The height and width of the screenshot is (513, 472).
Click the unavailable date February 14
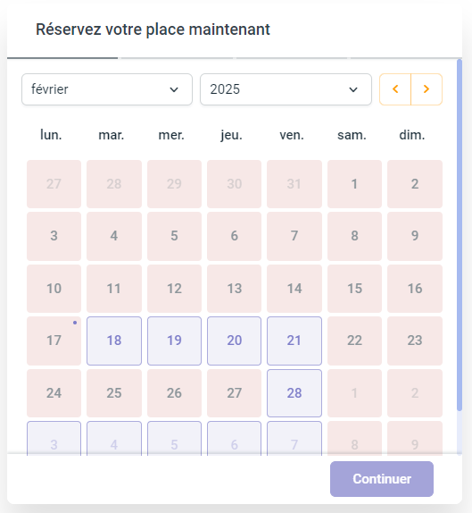tap(294, 289)
